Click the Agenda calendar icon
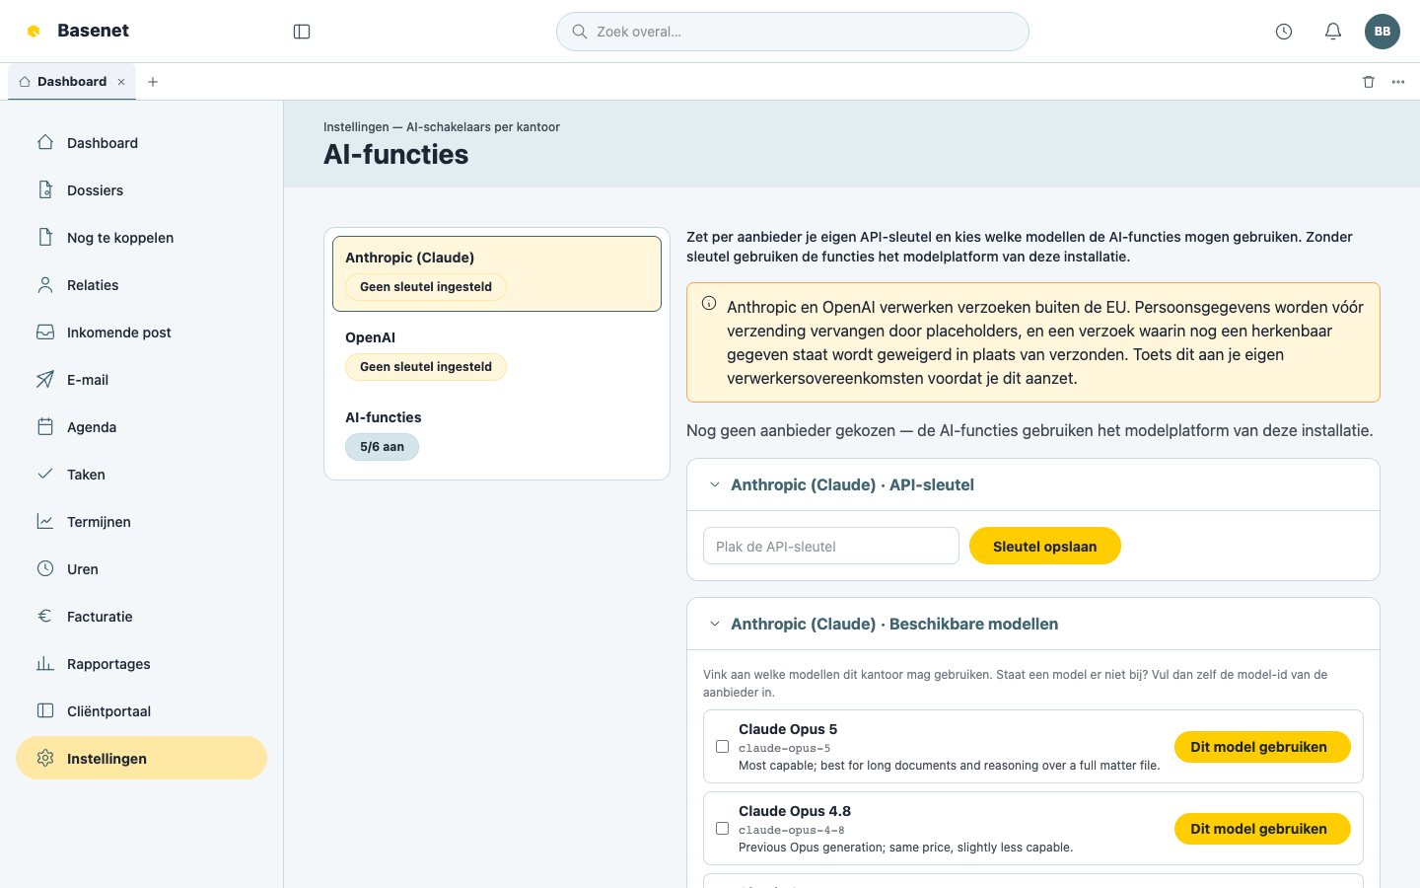Image resolution: width=1420 pixels, height=888 pixels. point(45,426)
